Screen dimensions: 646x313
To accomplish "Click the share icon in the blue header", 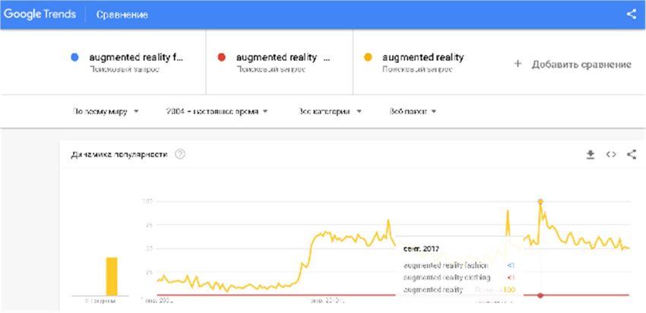I will pyautogui.click(x=631, y=14).
